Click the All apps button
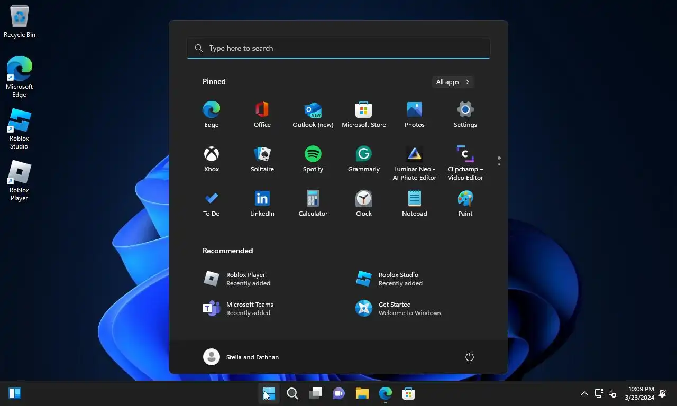Viewport: 677px width, 406px height. click(453, 82)
